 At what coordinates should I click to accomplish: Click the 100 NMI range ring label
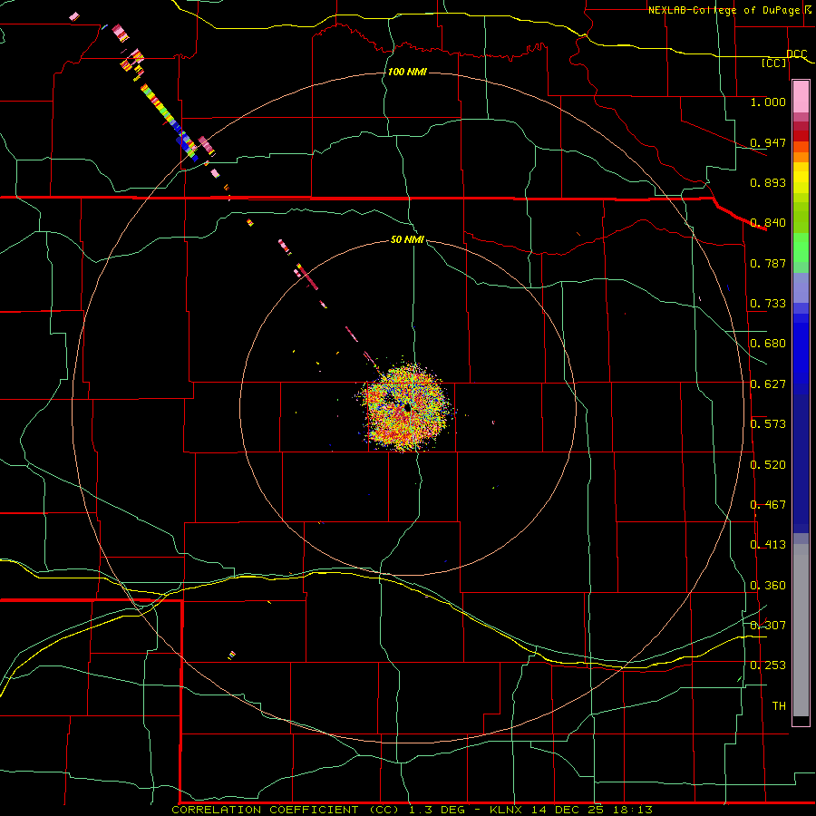pos(407,72)
